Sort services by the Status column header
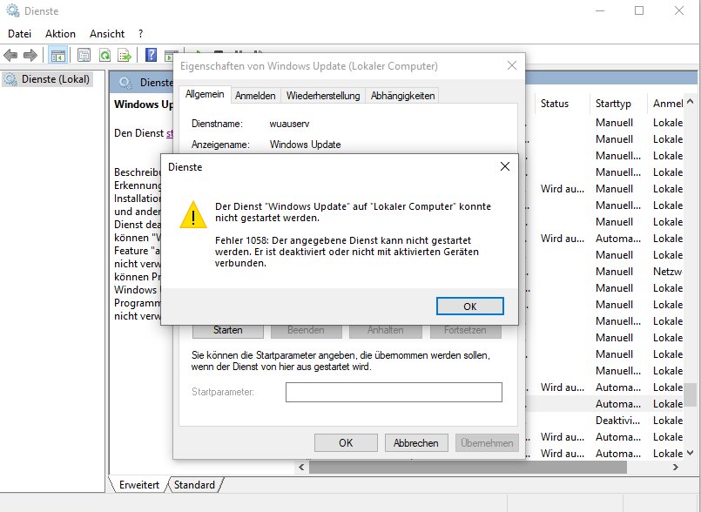 point(562,104)
